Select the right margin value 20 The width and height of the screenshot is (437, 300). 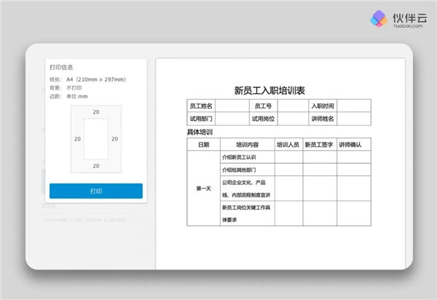[x=114, y=138]
